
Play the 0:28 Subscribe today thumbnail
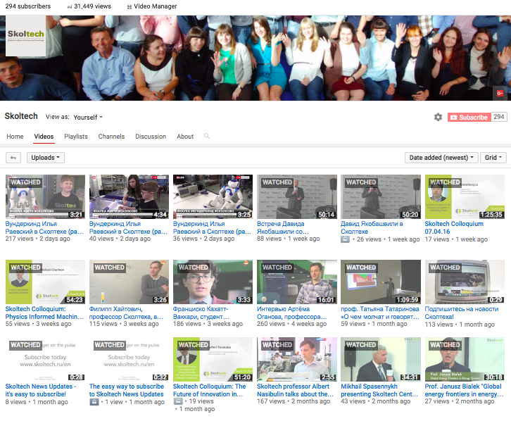coord(45,359)
